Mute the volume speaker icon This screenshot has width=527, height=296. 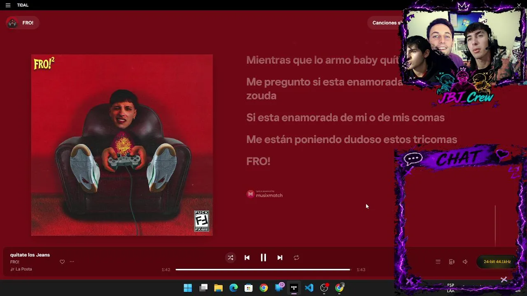tap(465, 262)
